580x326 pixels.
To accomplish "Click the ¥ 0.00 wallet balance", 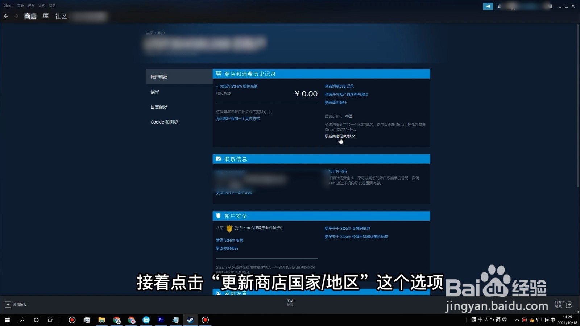I will (306, 94).
